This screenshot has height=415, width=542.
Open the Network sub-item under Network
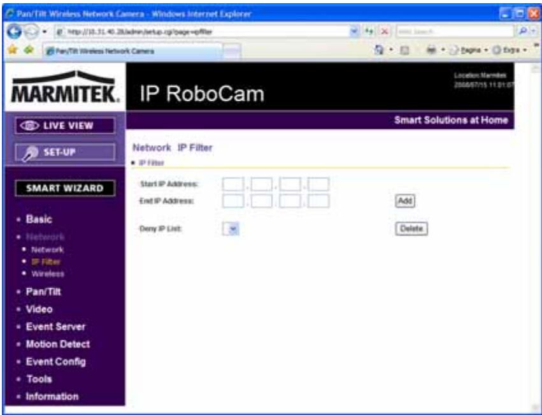(x=47, y=249)
